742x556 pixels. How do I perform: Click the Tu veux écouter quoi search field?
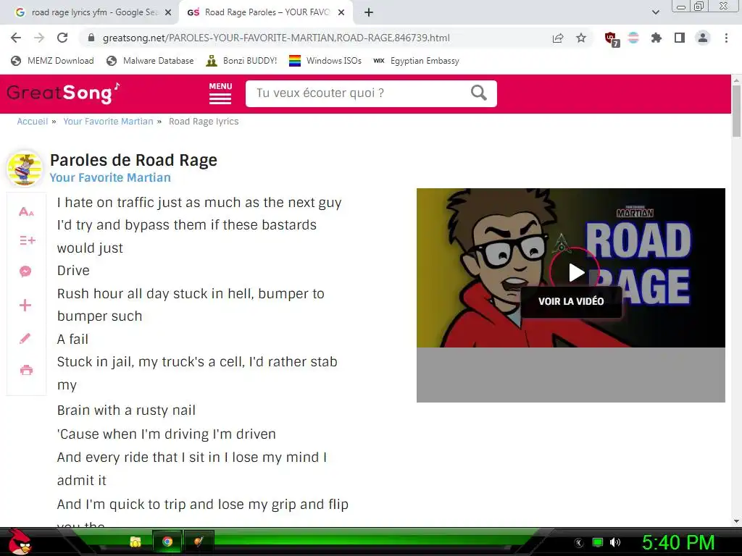[359, 93]
